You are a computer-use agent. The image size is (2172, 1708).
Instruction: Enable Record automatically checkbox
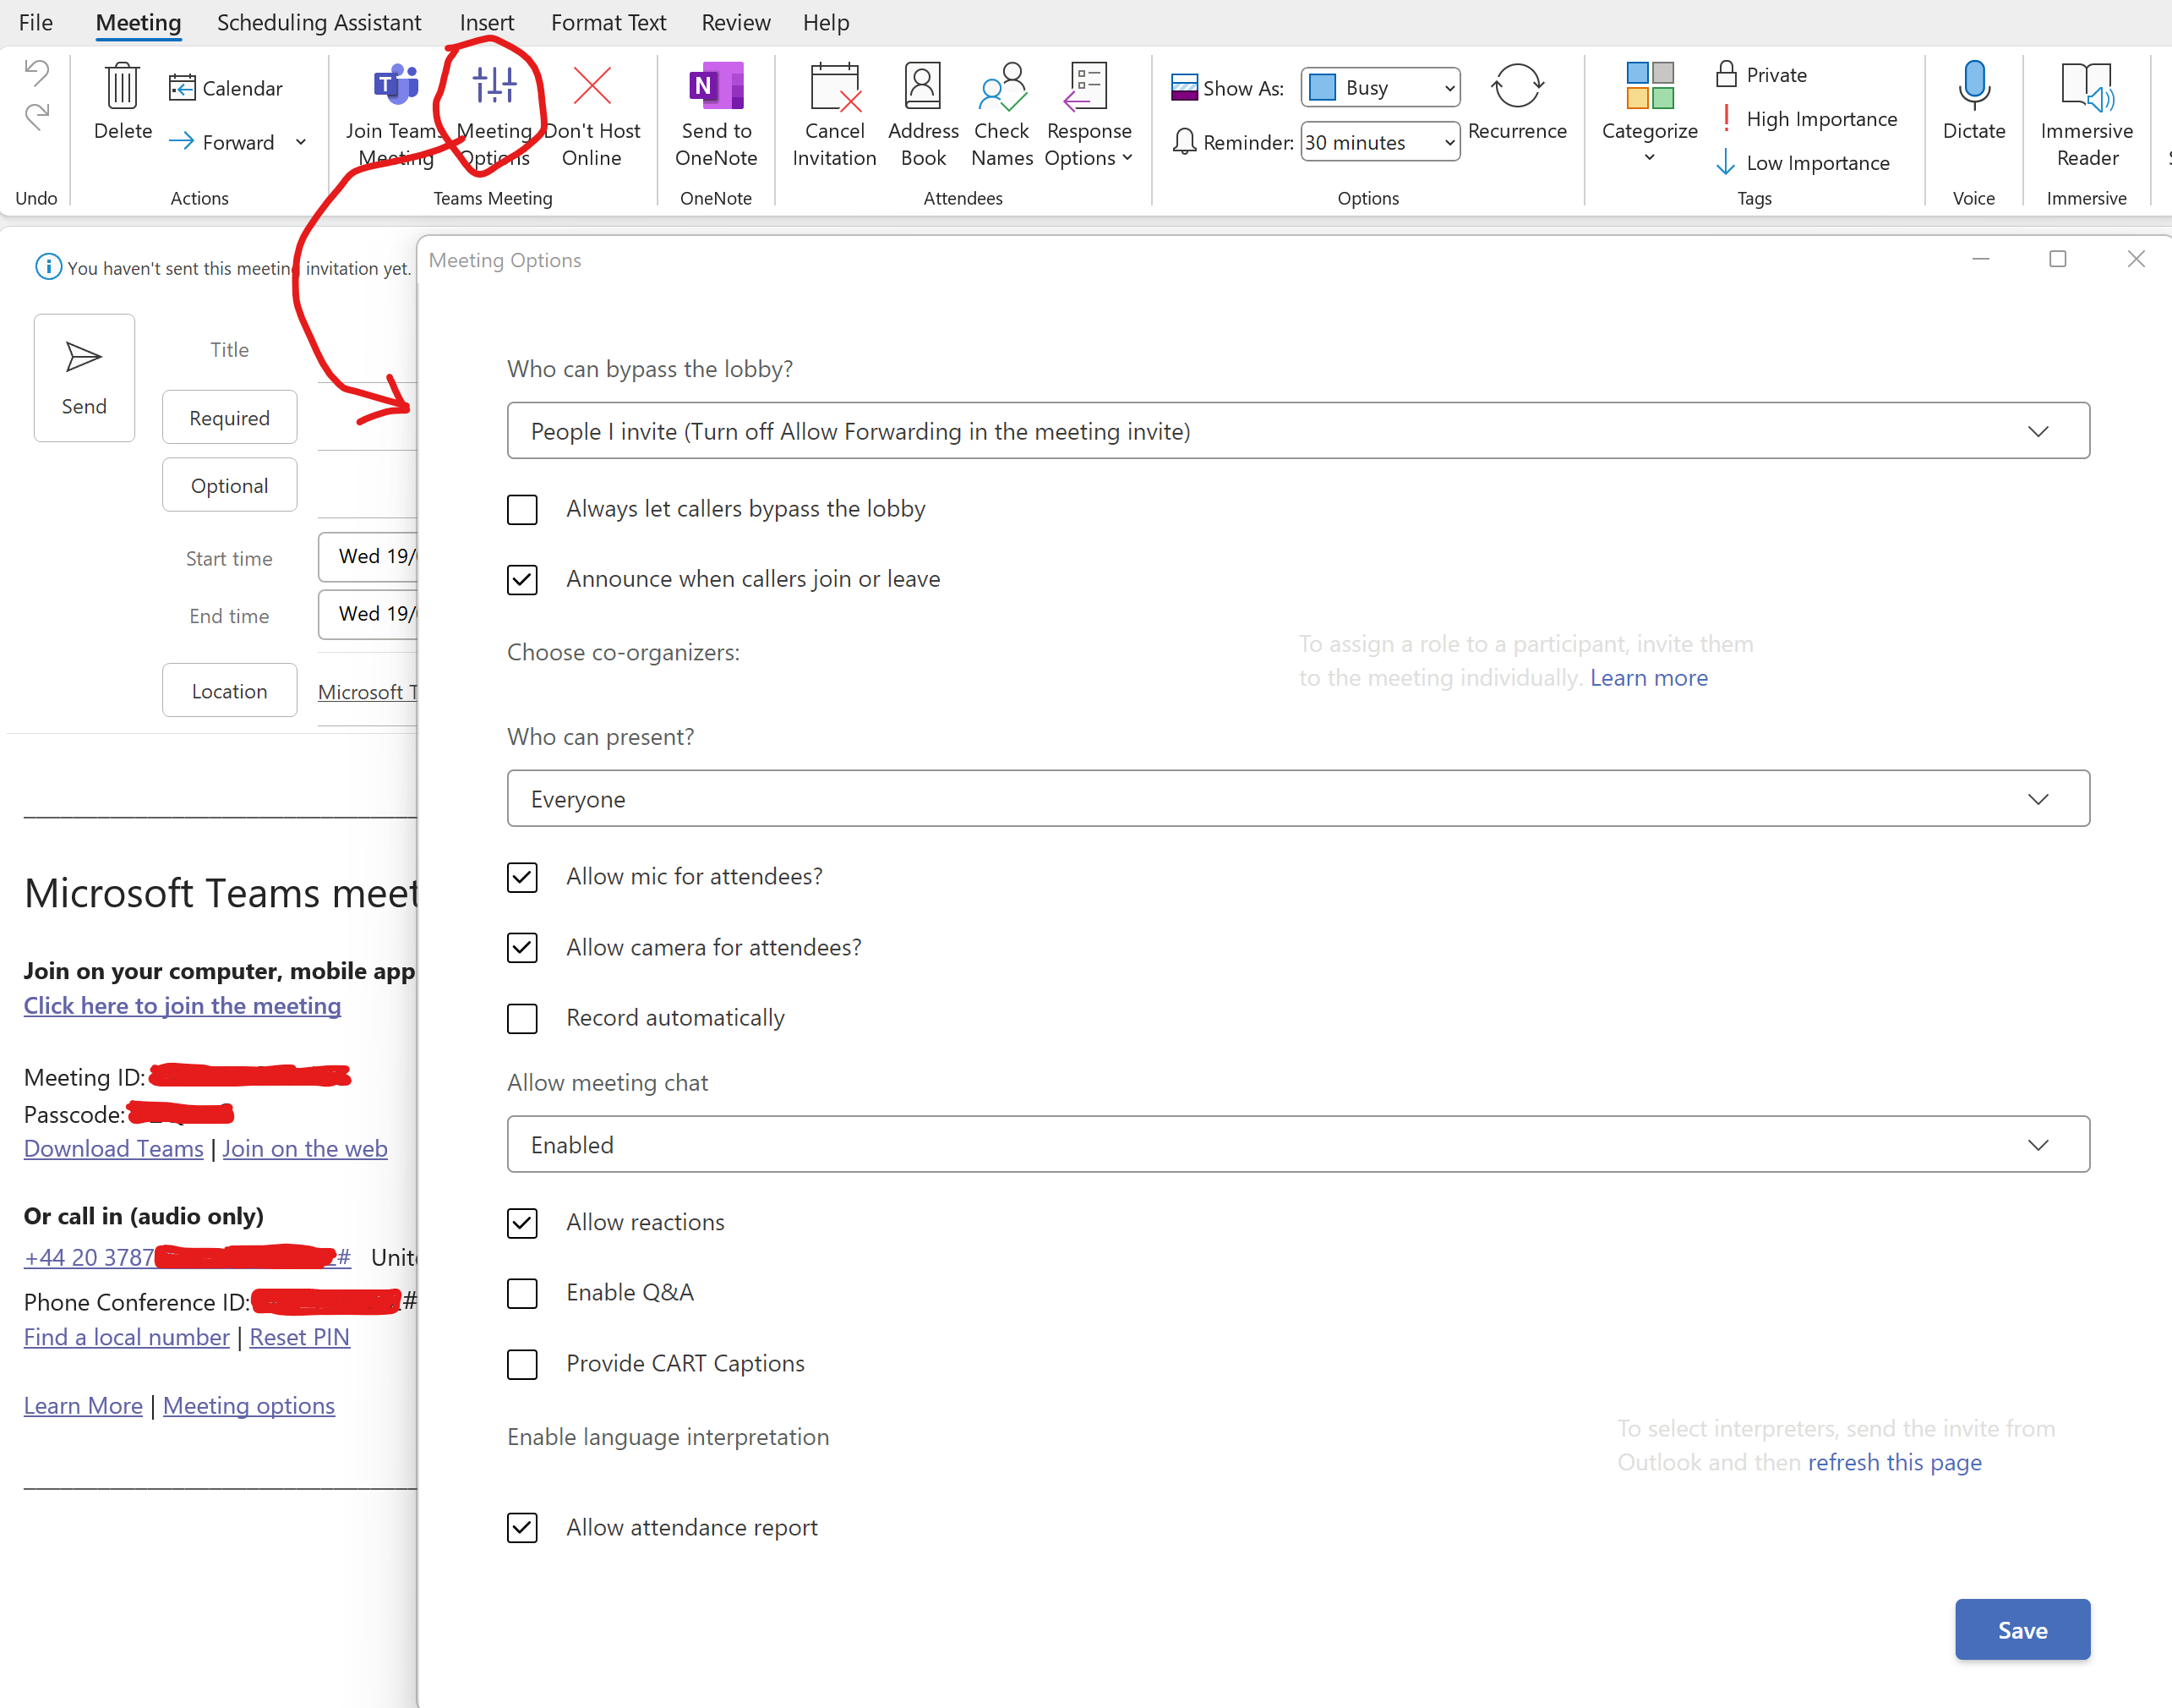521,1018
